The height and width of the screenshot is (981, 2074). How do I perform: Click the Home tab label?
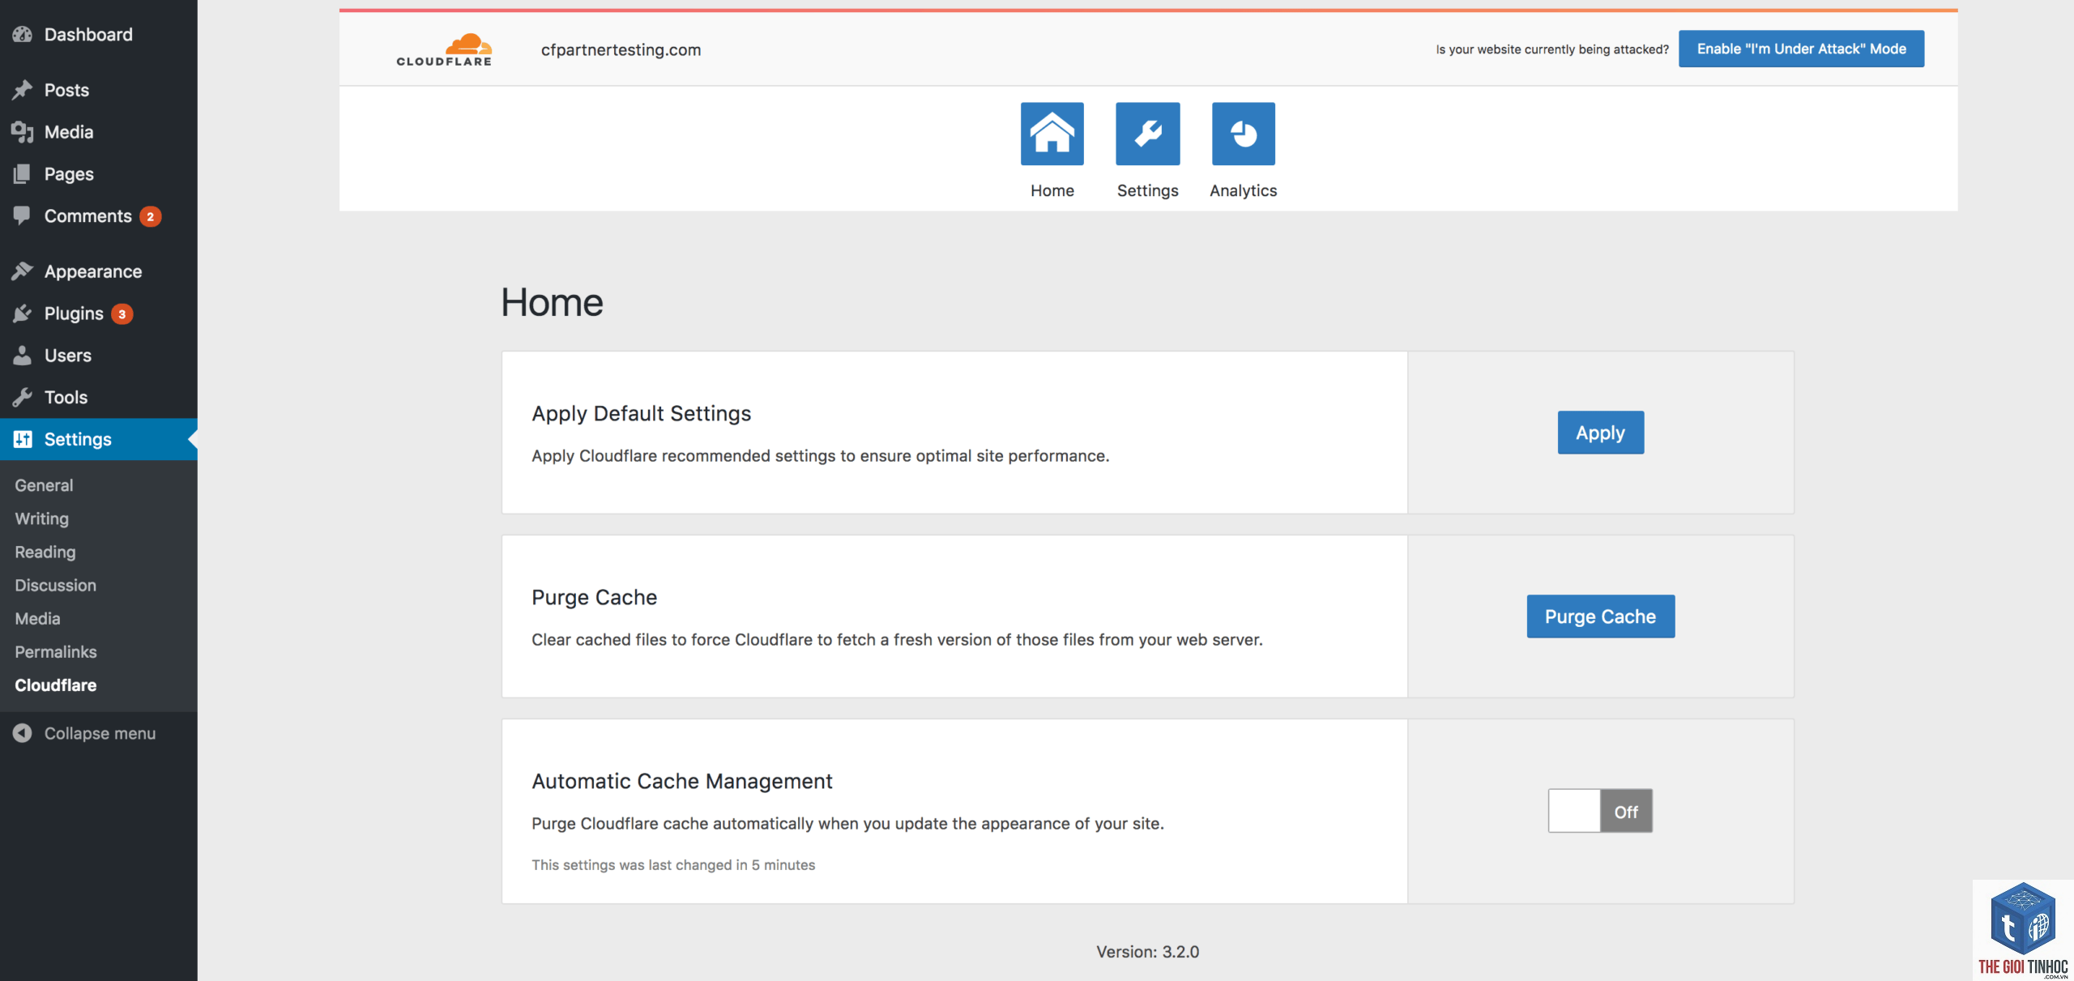1052,190
